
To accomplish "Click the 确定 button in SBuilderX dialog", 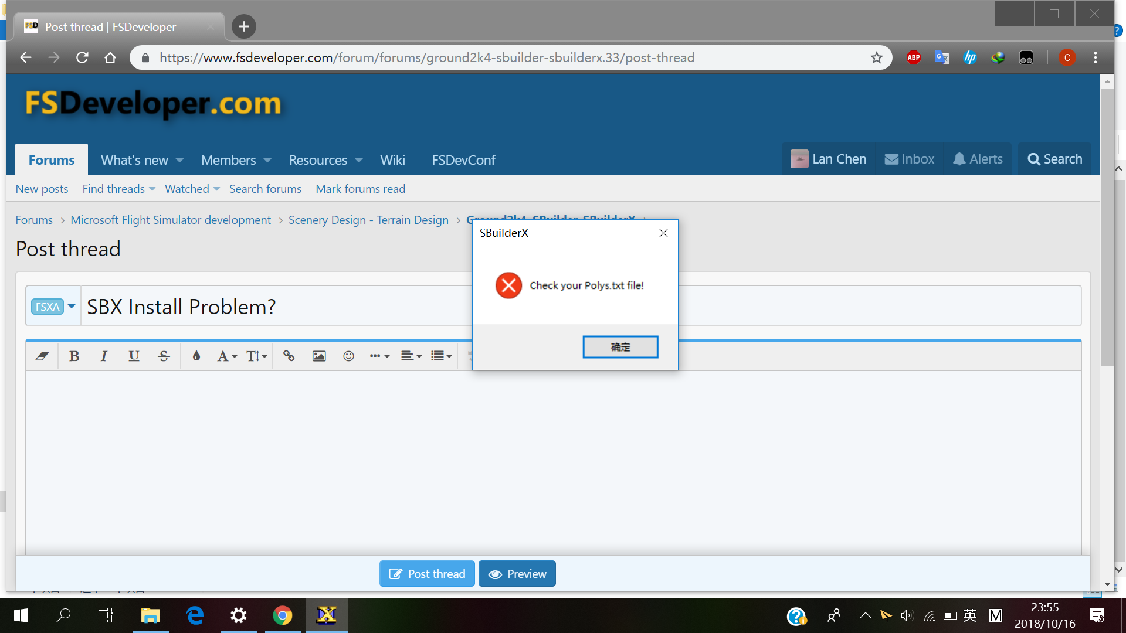I will [x=620, y=347].
